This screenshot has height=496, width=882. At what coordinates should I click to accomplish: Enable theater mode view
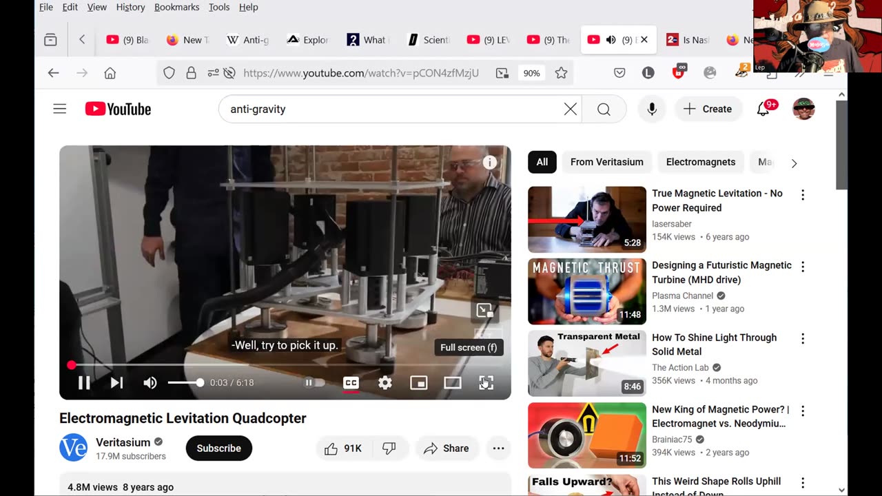453,383
